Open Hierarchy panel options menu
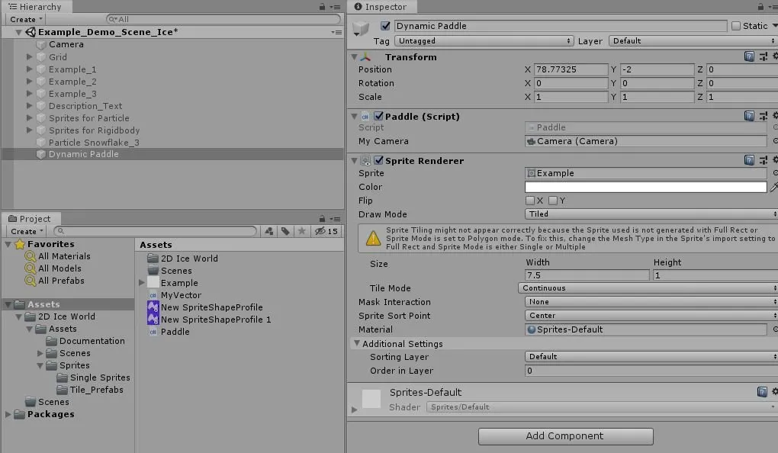778x453 pixels. tap(336, 7)
